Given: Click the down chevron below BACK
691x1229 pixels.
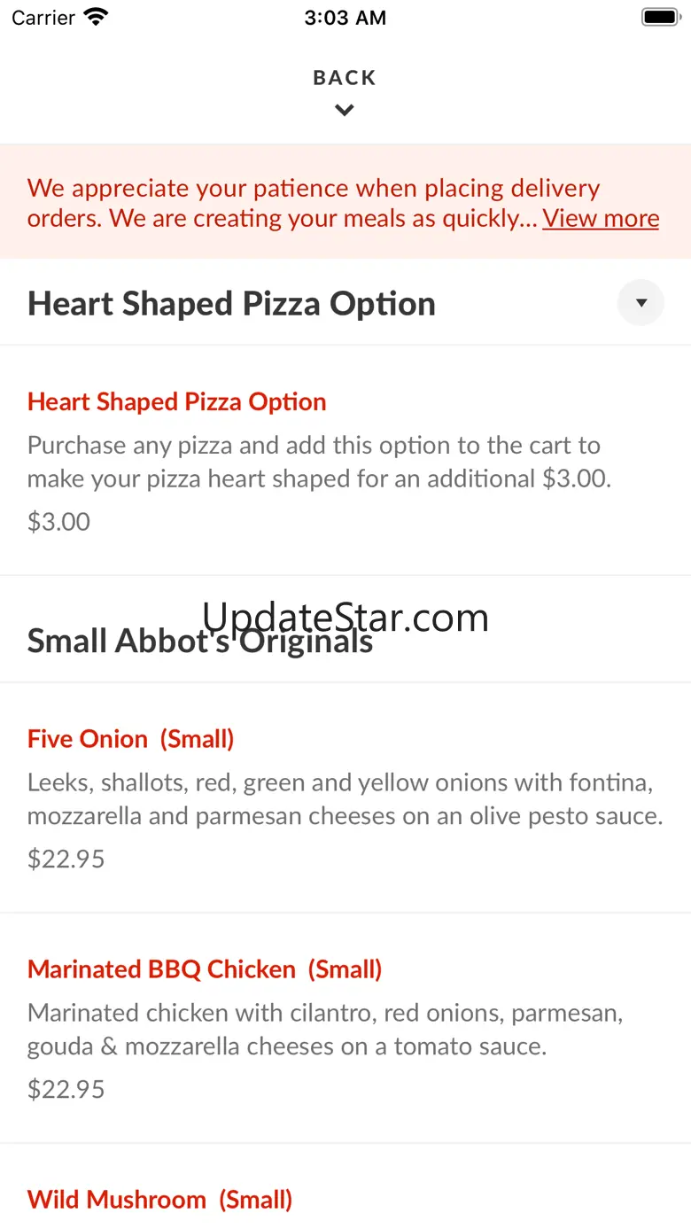Looking at the screenshot, I should (x=345, y=111).
